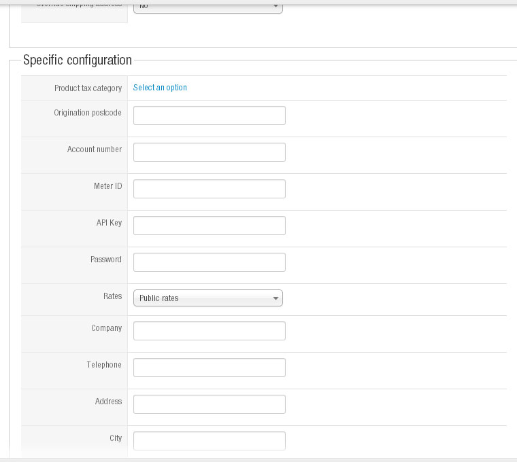The height and width of the screenshot is (462, 517).
Task: Click the 'Account number' label
Action: click(x=95, y=149)
